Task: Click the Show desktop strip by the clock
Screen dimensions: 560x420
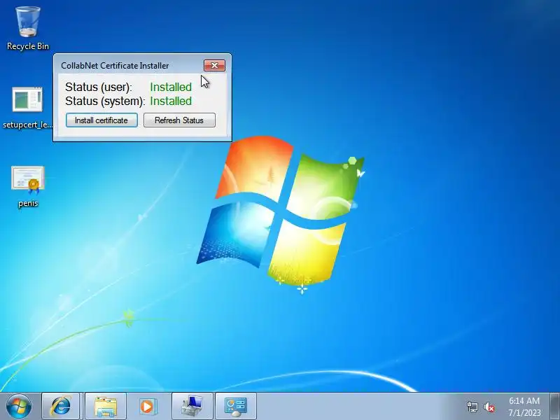Action: 555,406
